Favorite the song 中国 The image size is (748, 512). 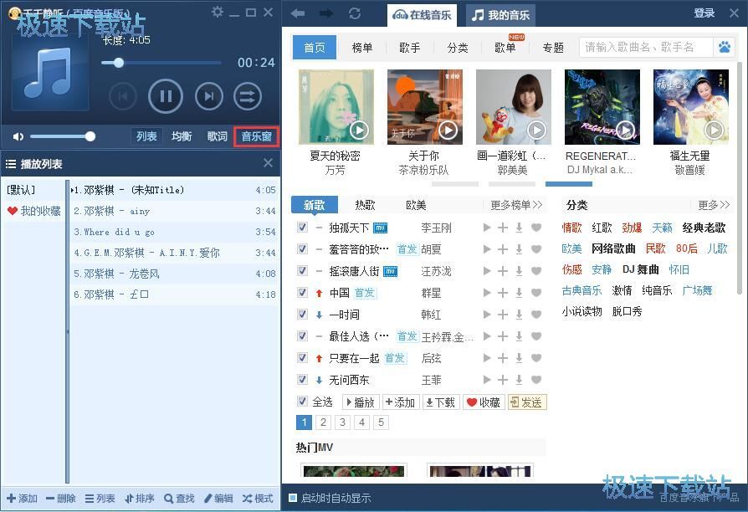pos(536,293)
